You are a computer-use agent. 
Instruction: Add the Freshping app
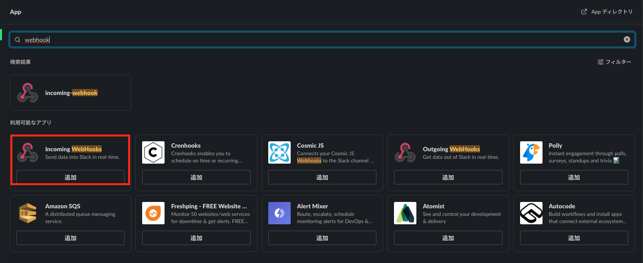[196, 238]
